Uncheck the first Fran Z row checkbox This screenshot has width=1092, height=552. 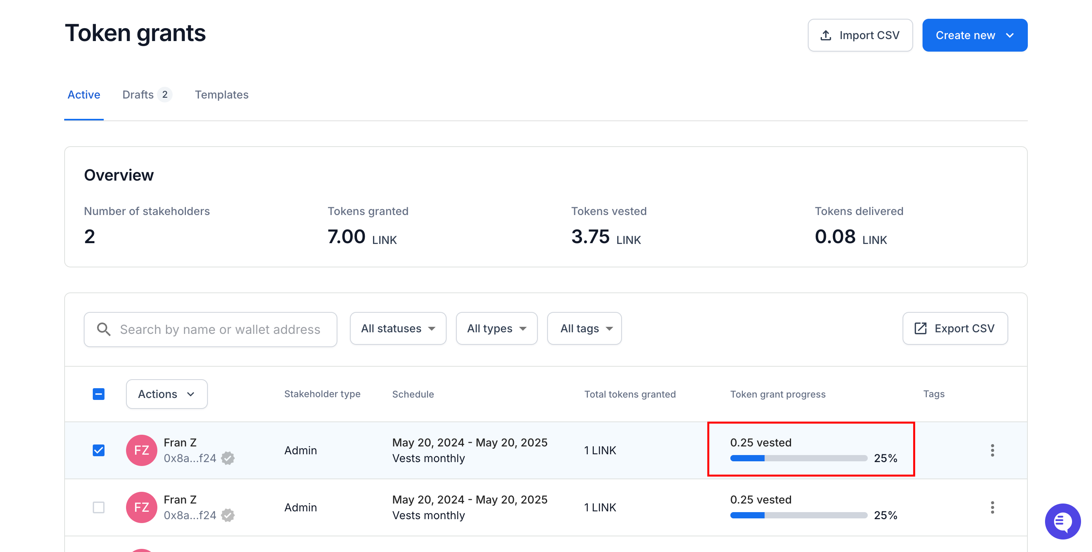98,450
